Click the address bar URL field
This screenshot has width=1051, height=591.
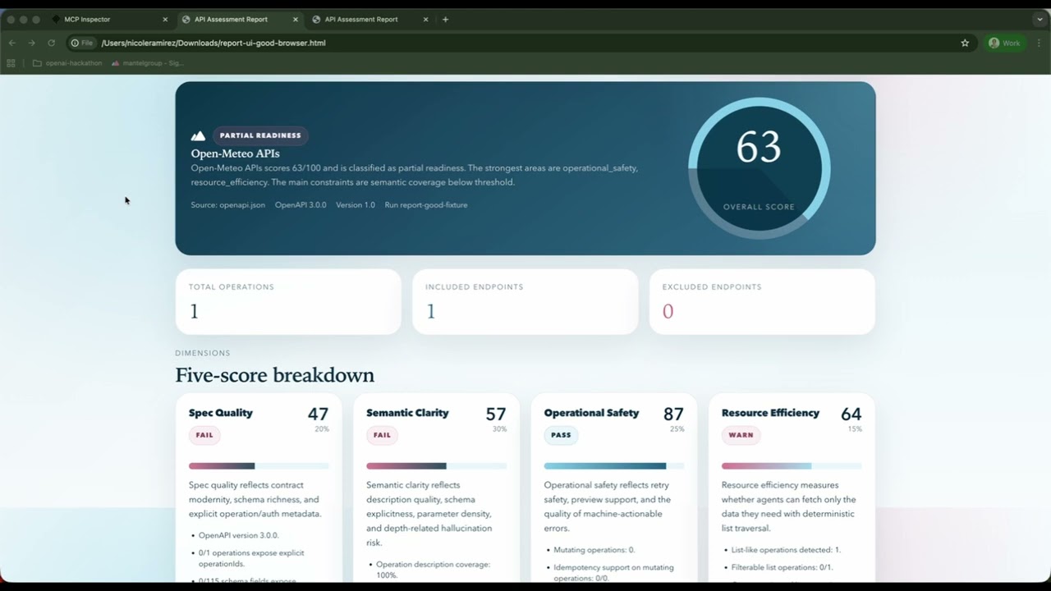pos(525,43)
